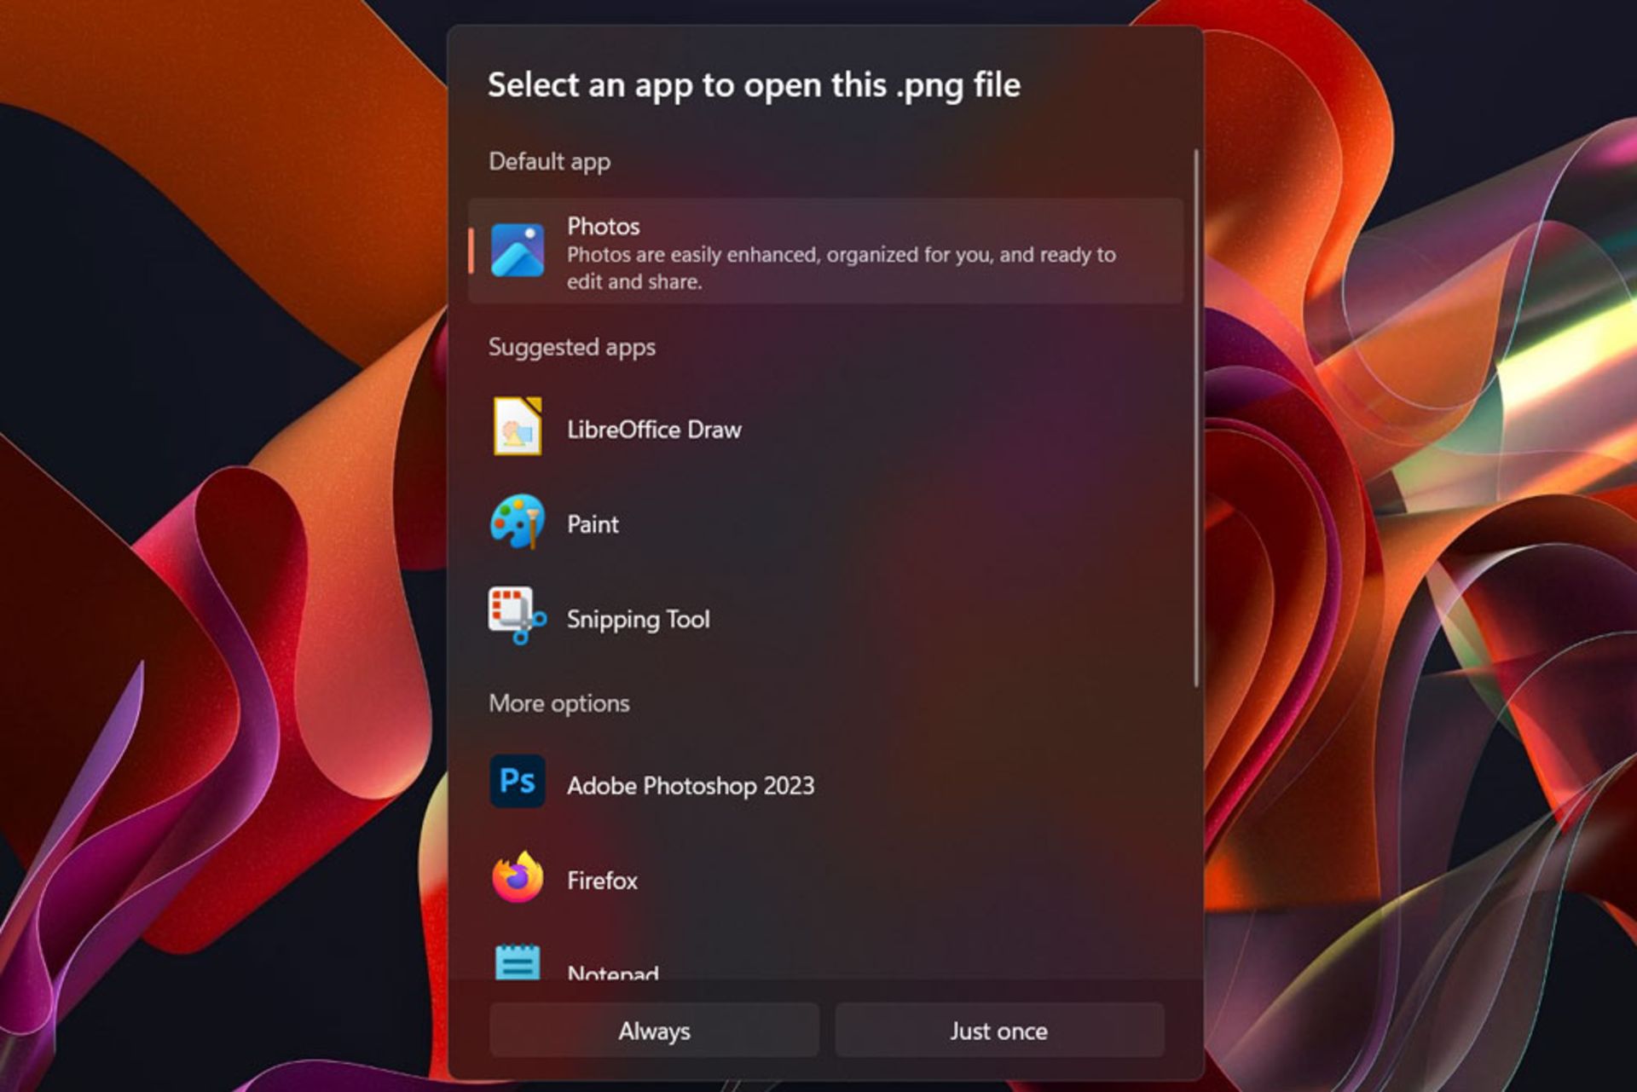Click the Photos app icon
Image resolution: width=1637 pixels, height=1092 pixels.
pos(518,251)
